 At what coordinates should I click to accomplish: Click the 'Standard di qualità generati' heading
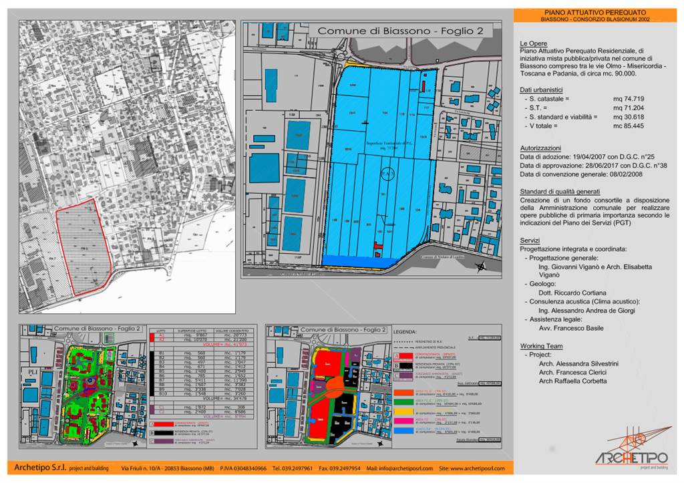(560, 192)
